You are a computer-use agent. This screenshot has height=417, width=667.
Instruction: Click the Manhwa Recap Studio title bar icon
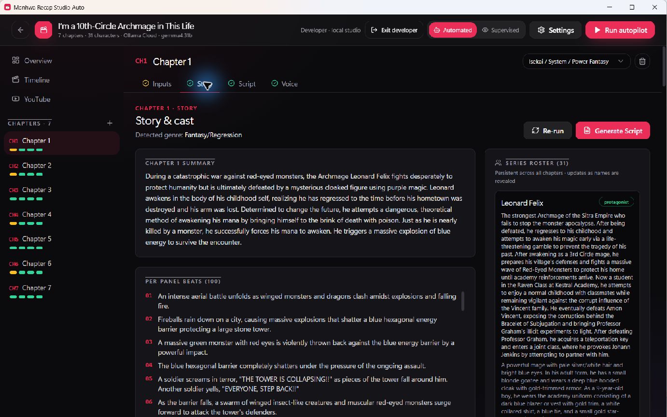(7, 7)
